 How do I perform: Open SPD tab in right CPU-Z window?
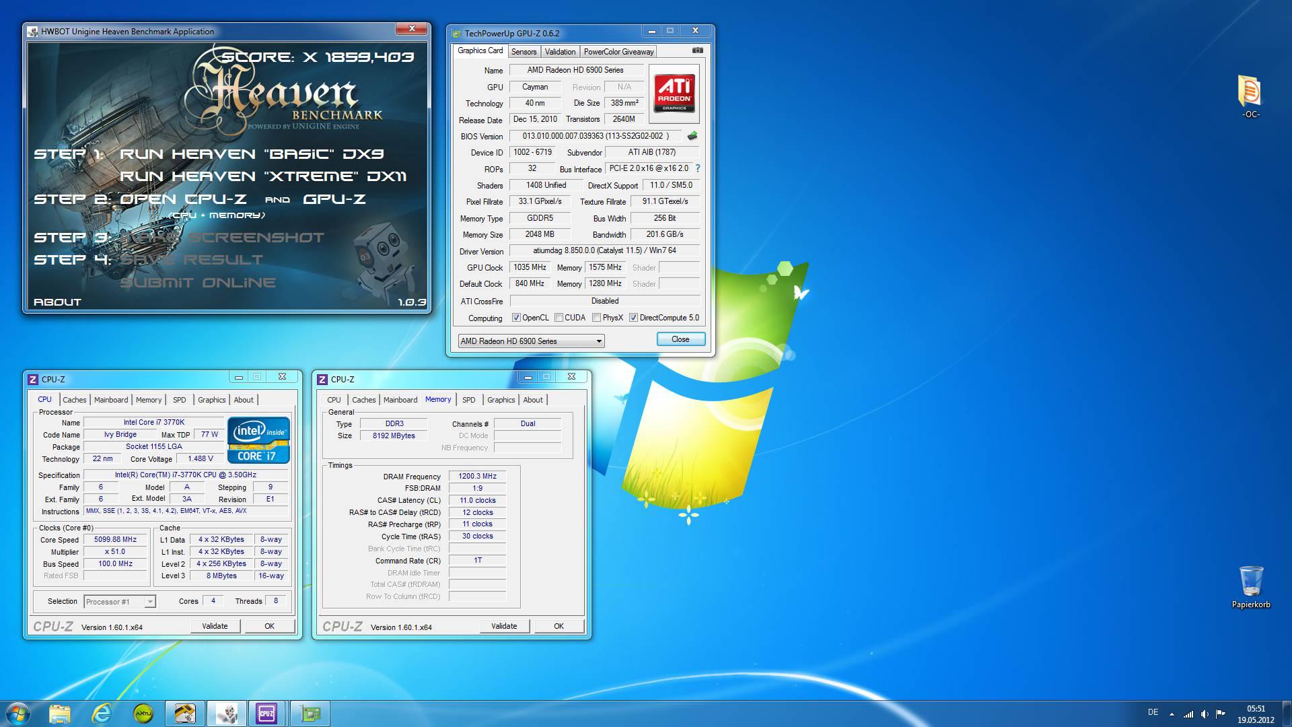[469, 400]
